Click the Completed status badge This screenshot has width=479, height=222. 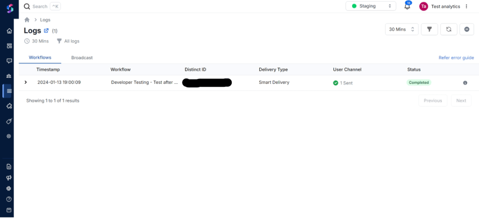pos(419,83)
